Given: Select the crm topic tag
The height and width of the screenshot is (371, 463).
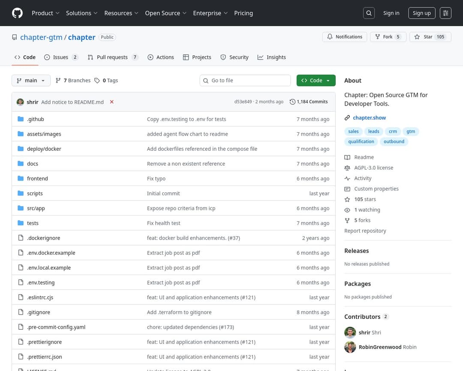Looking at the screenshot, I should (393, 131).
